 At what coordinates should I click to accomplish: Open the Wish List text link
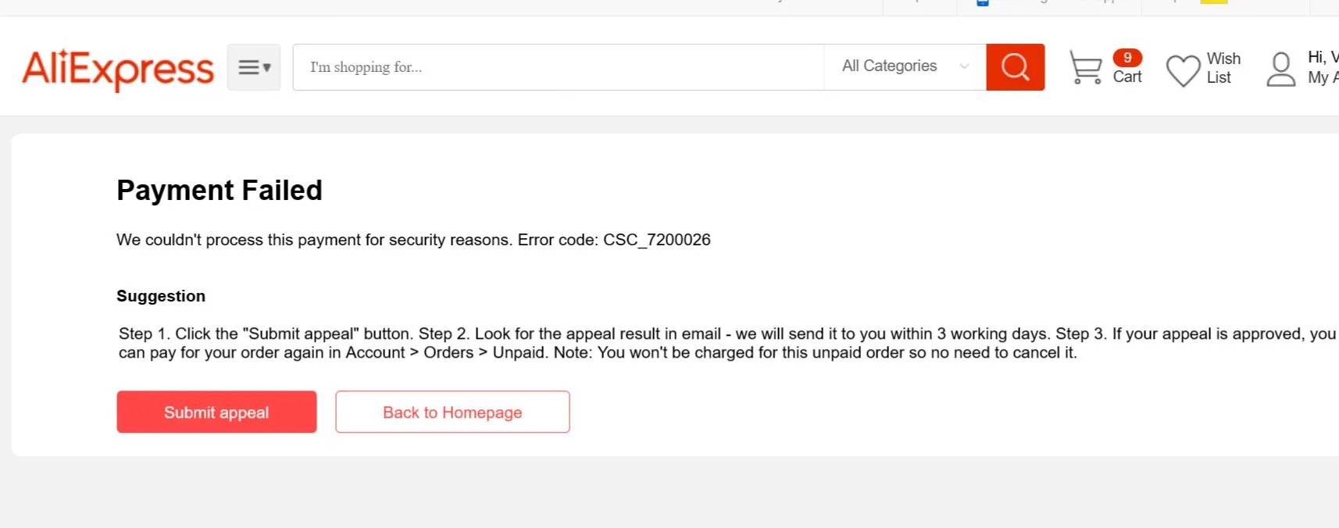click(1223, 68)
